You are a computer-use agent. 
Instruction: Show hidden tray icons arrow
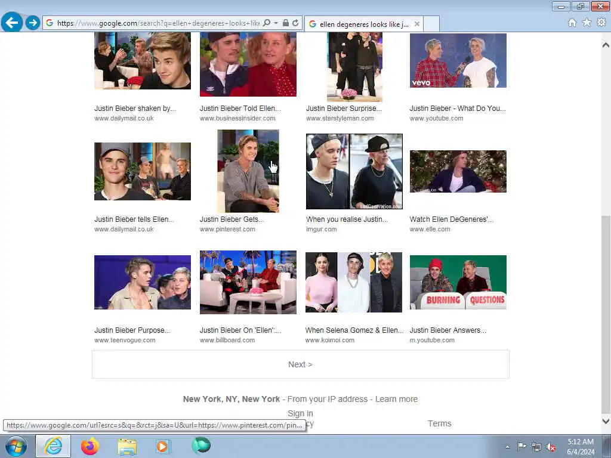pyautogui.click(x=507, y=447)
